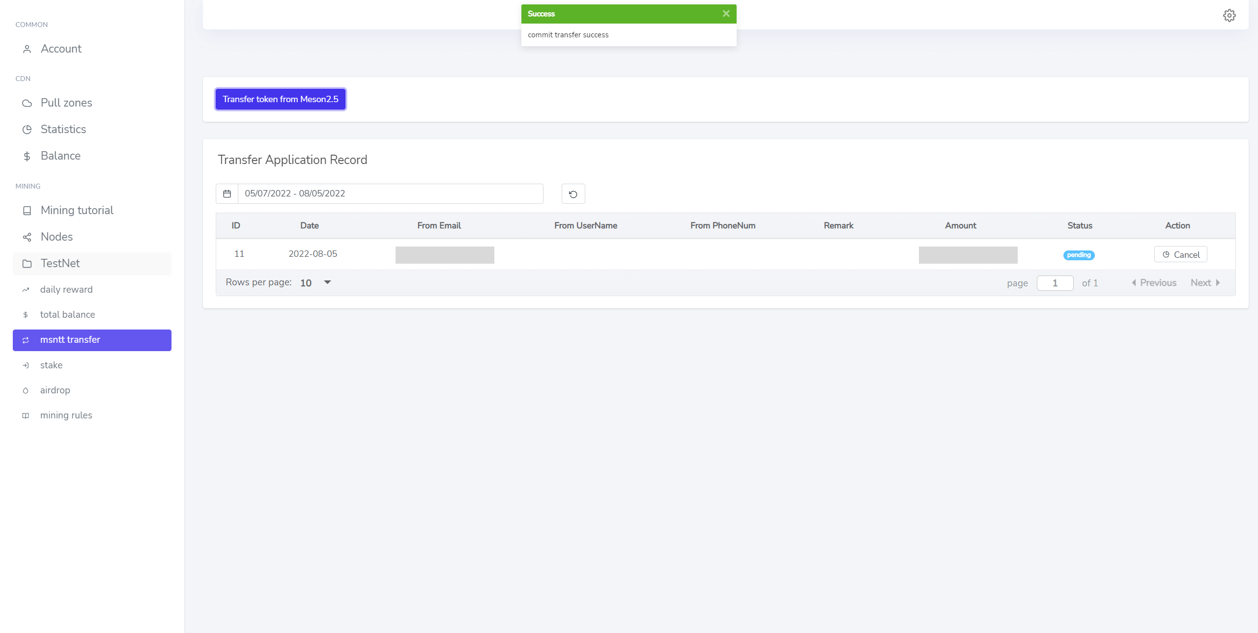Click the Nodes share icon
The width and height of the screenshot is (1258, 633).
click(27, 237)
